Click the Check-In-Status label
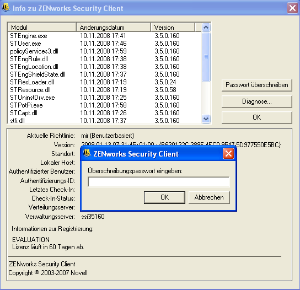Screen dimensions: 300x290 pyautogui.click(x=53, y=198)
